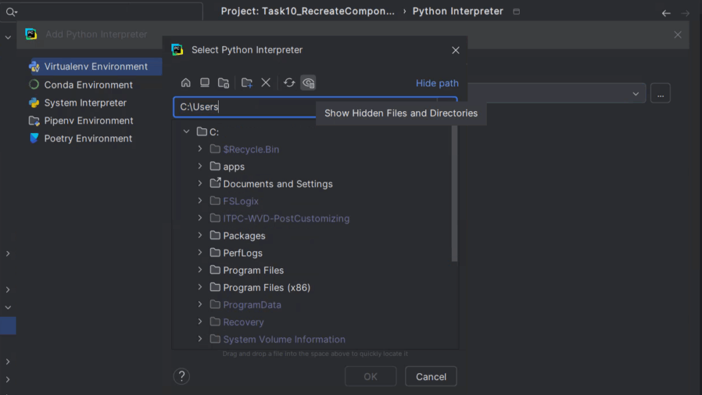Click the Delete (X) toolbar icon
Screen dimensions: 702x395
(266, 83)
